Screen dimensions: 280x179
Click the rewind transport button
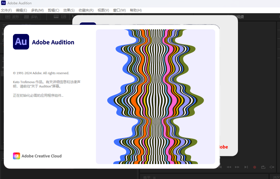pos(229,167)
